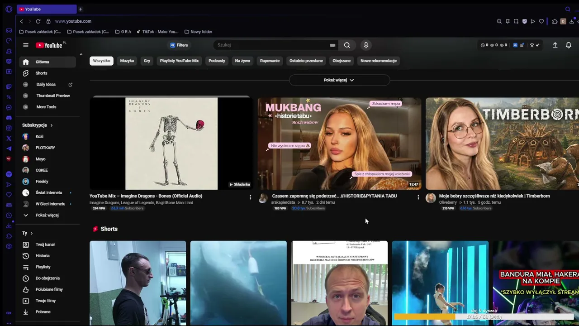The image size is (579, 326).
Task: Open 'Główna' in the sidebar
Action: point(47,62)
